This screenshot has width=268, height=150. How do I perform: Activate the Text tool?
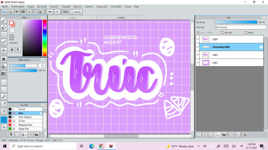point(4,120)
